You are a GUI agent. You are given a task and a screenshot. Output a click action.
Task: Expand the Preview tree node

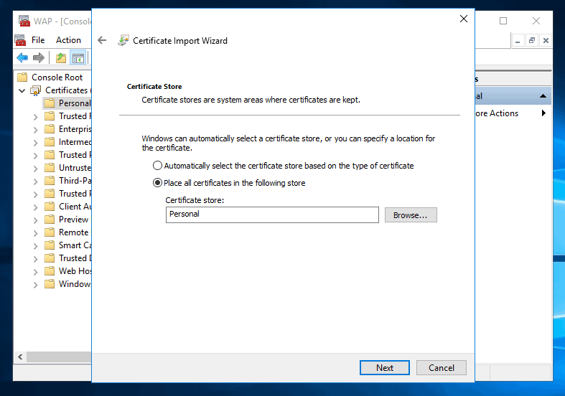[35, 220]
